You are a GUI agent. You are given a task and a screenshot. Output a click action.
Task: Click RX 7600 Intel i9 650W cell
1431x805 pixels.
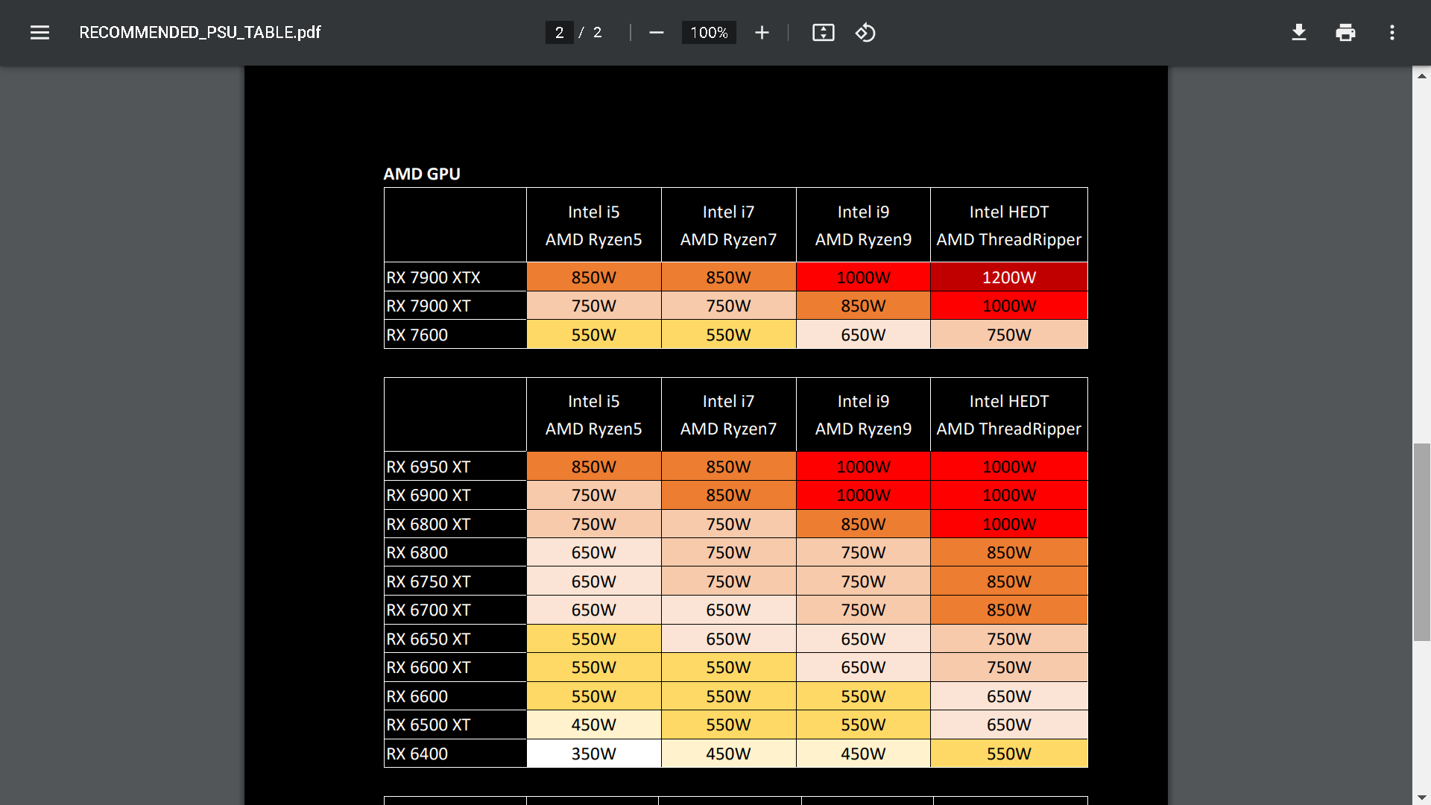click(x=863, y=335)
